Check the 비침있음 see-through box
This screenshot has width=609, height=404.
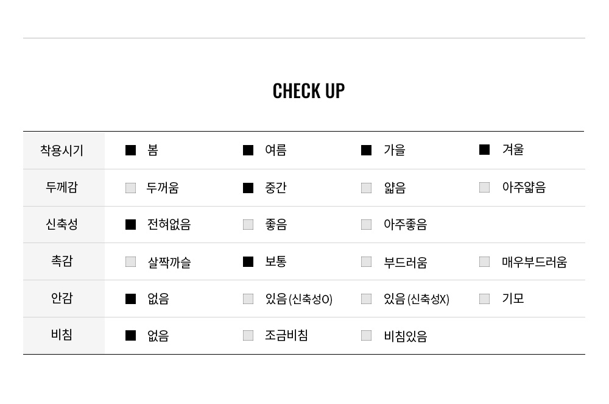pyautogui.click(x=366, y=336)
